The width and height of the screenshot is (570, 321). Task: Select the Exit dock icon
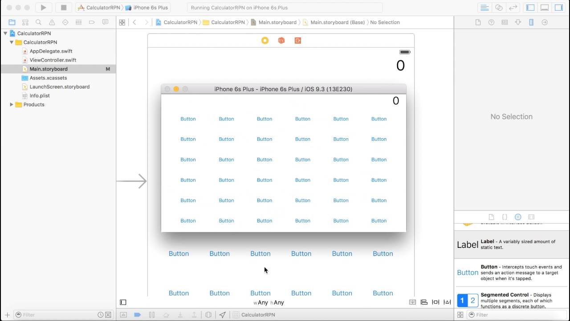(298, 41)
